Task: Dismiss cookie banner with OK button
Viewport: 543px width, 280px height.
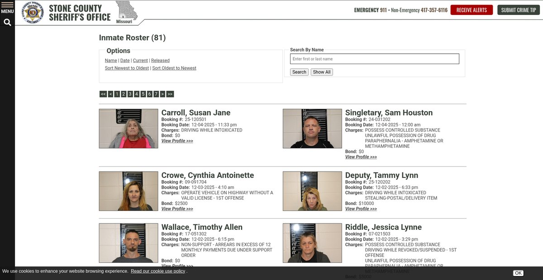Action: coord(518,273)
